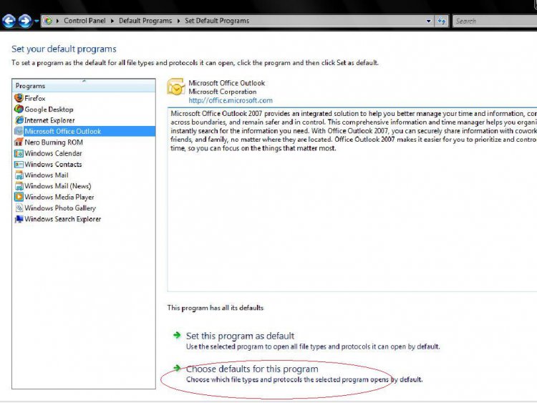Image resolution: width=537 pixels, height=403 pixels.
Task: Expand the arrow before Control Panel breadcrumb
Action: (57, 21)
